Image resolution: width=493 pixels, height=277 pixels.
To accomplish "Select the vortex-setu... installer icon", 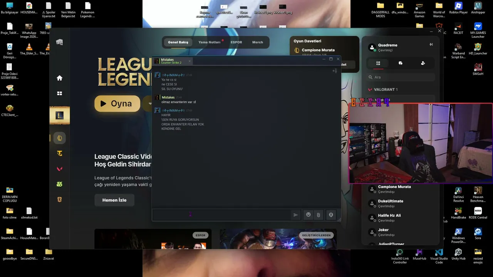I will (x=10, y=90).
